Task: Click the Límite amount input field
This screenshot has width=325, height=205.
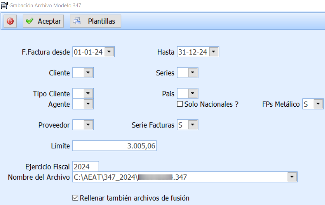Action: [x=114, y=146]
